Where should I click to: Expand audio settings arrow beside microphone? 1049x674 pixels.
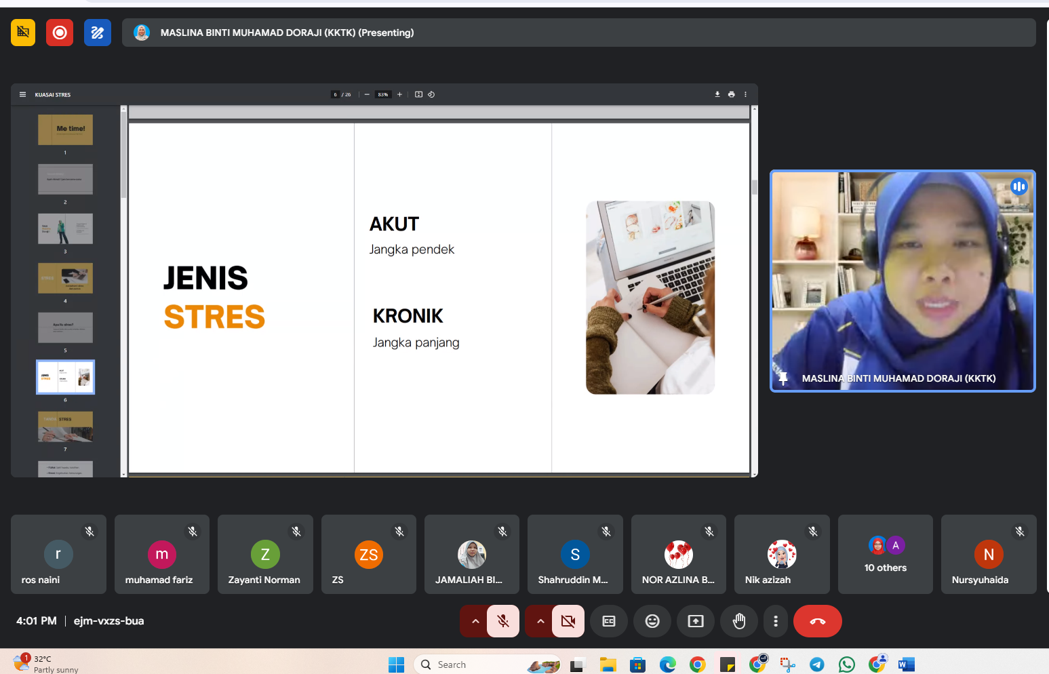(475, 621)
